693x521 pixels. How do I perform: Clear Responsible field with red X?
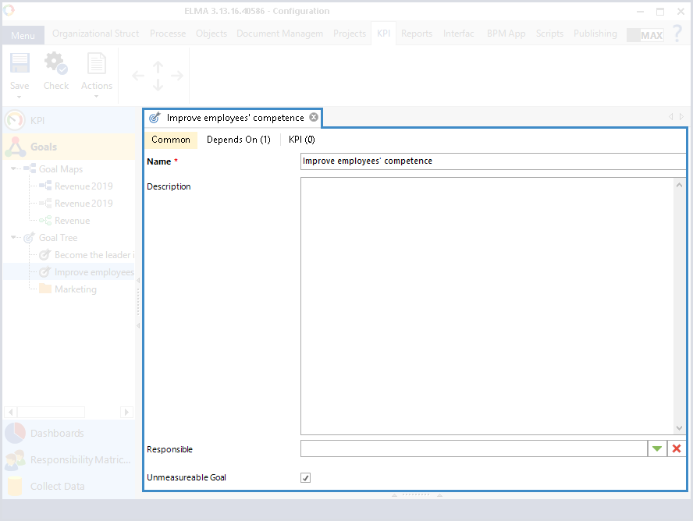point(677,448)
